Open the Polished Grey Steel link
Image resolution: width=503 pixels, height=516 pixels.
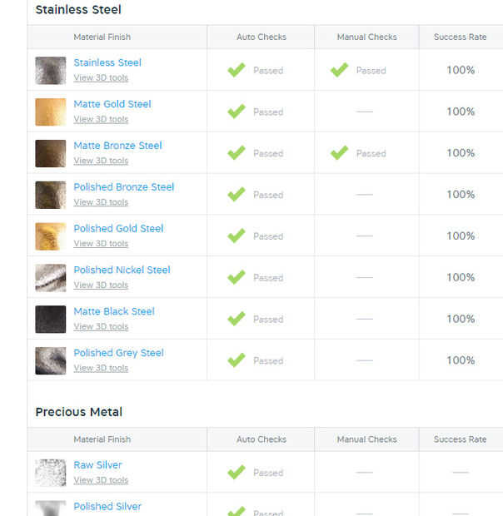pos(118,353)
